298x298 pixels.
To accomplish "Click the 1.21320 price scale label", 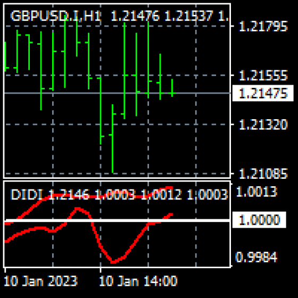I will pyautogui.click(x=263, y=125).
